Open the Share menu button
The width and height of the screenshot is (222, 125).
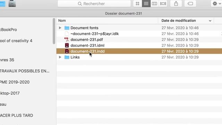176,3
